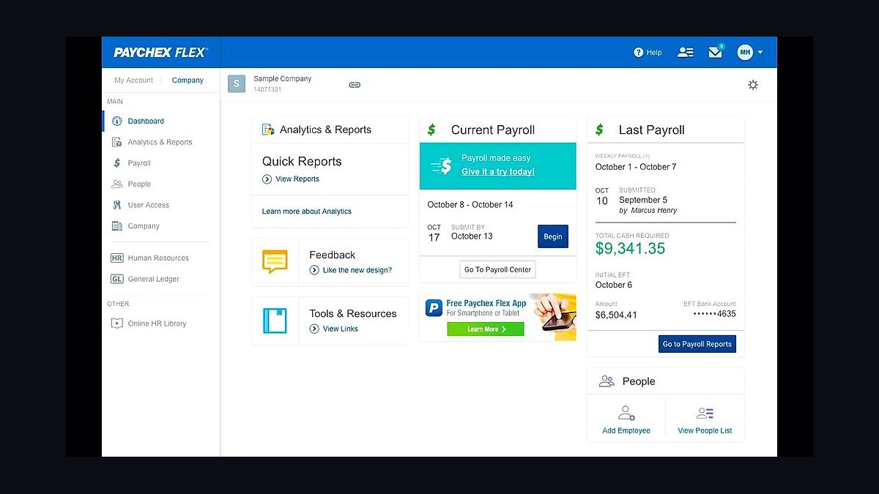Click Learn more about Analytics link
Image resolution: width=879 pixels, height=494 pixels.
(x=307, y=212)
